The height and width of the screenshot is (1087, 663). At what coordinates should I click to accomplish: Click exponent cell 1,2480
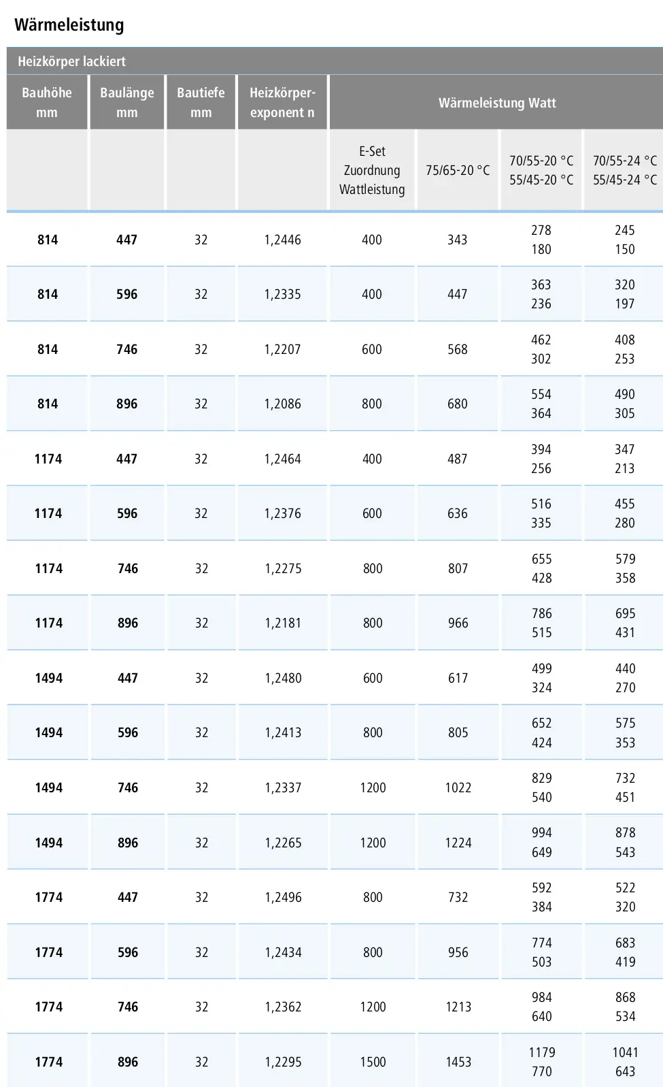pos(283,678)
